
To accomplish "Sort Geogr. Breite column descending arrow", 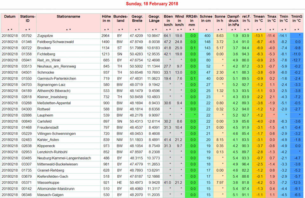I will pos(139,29).
